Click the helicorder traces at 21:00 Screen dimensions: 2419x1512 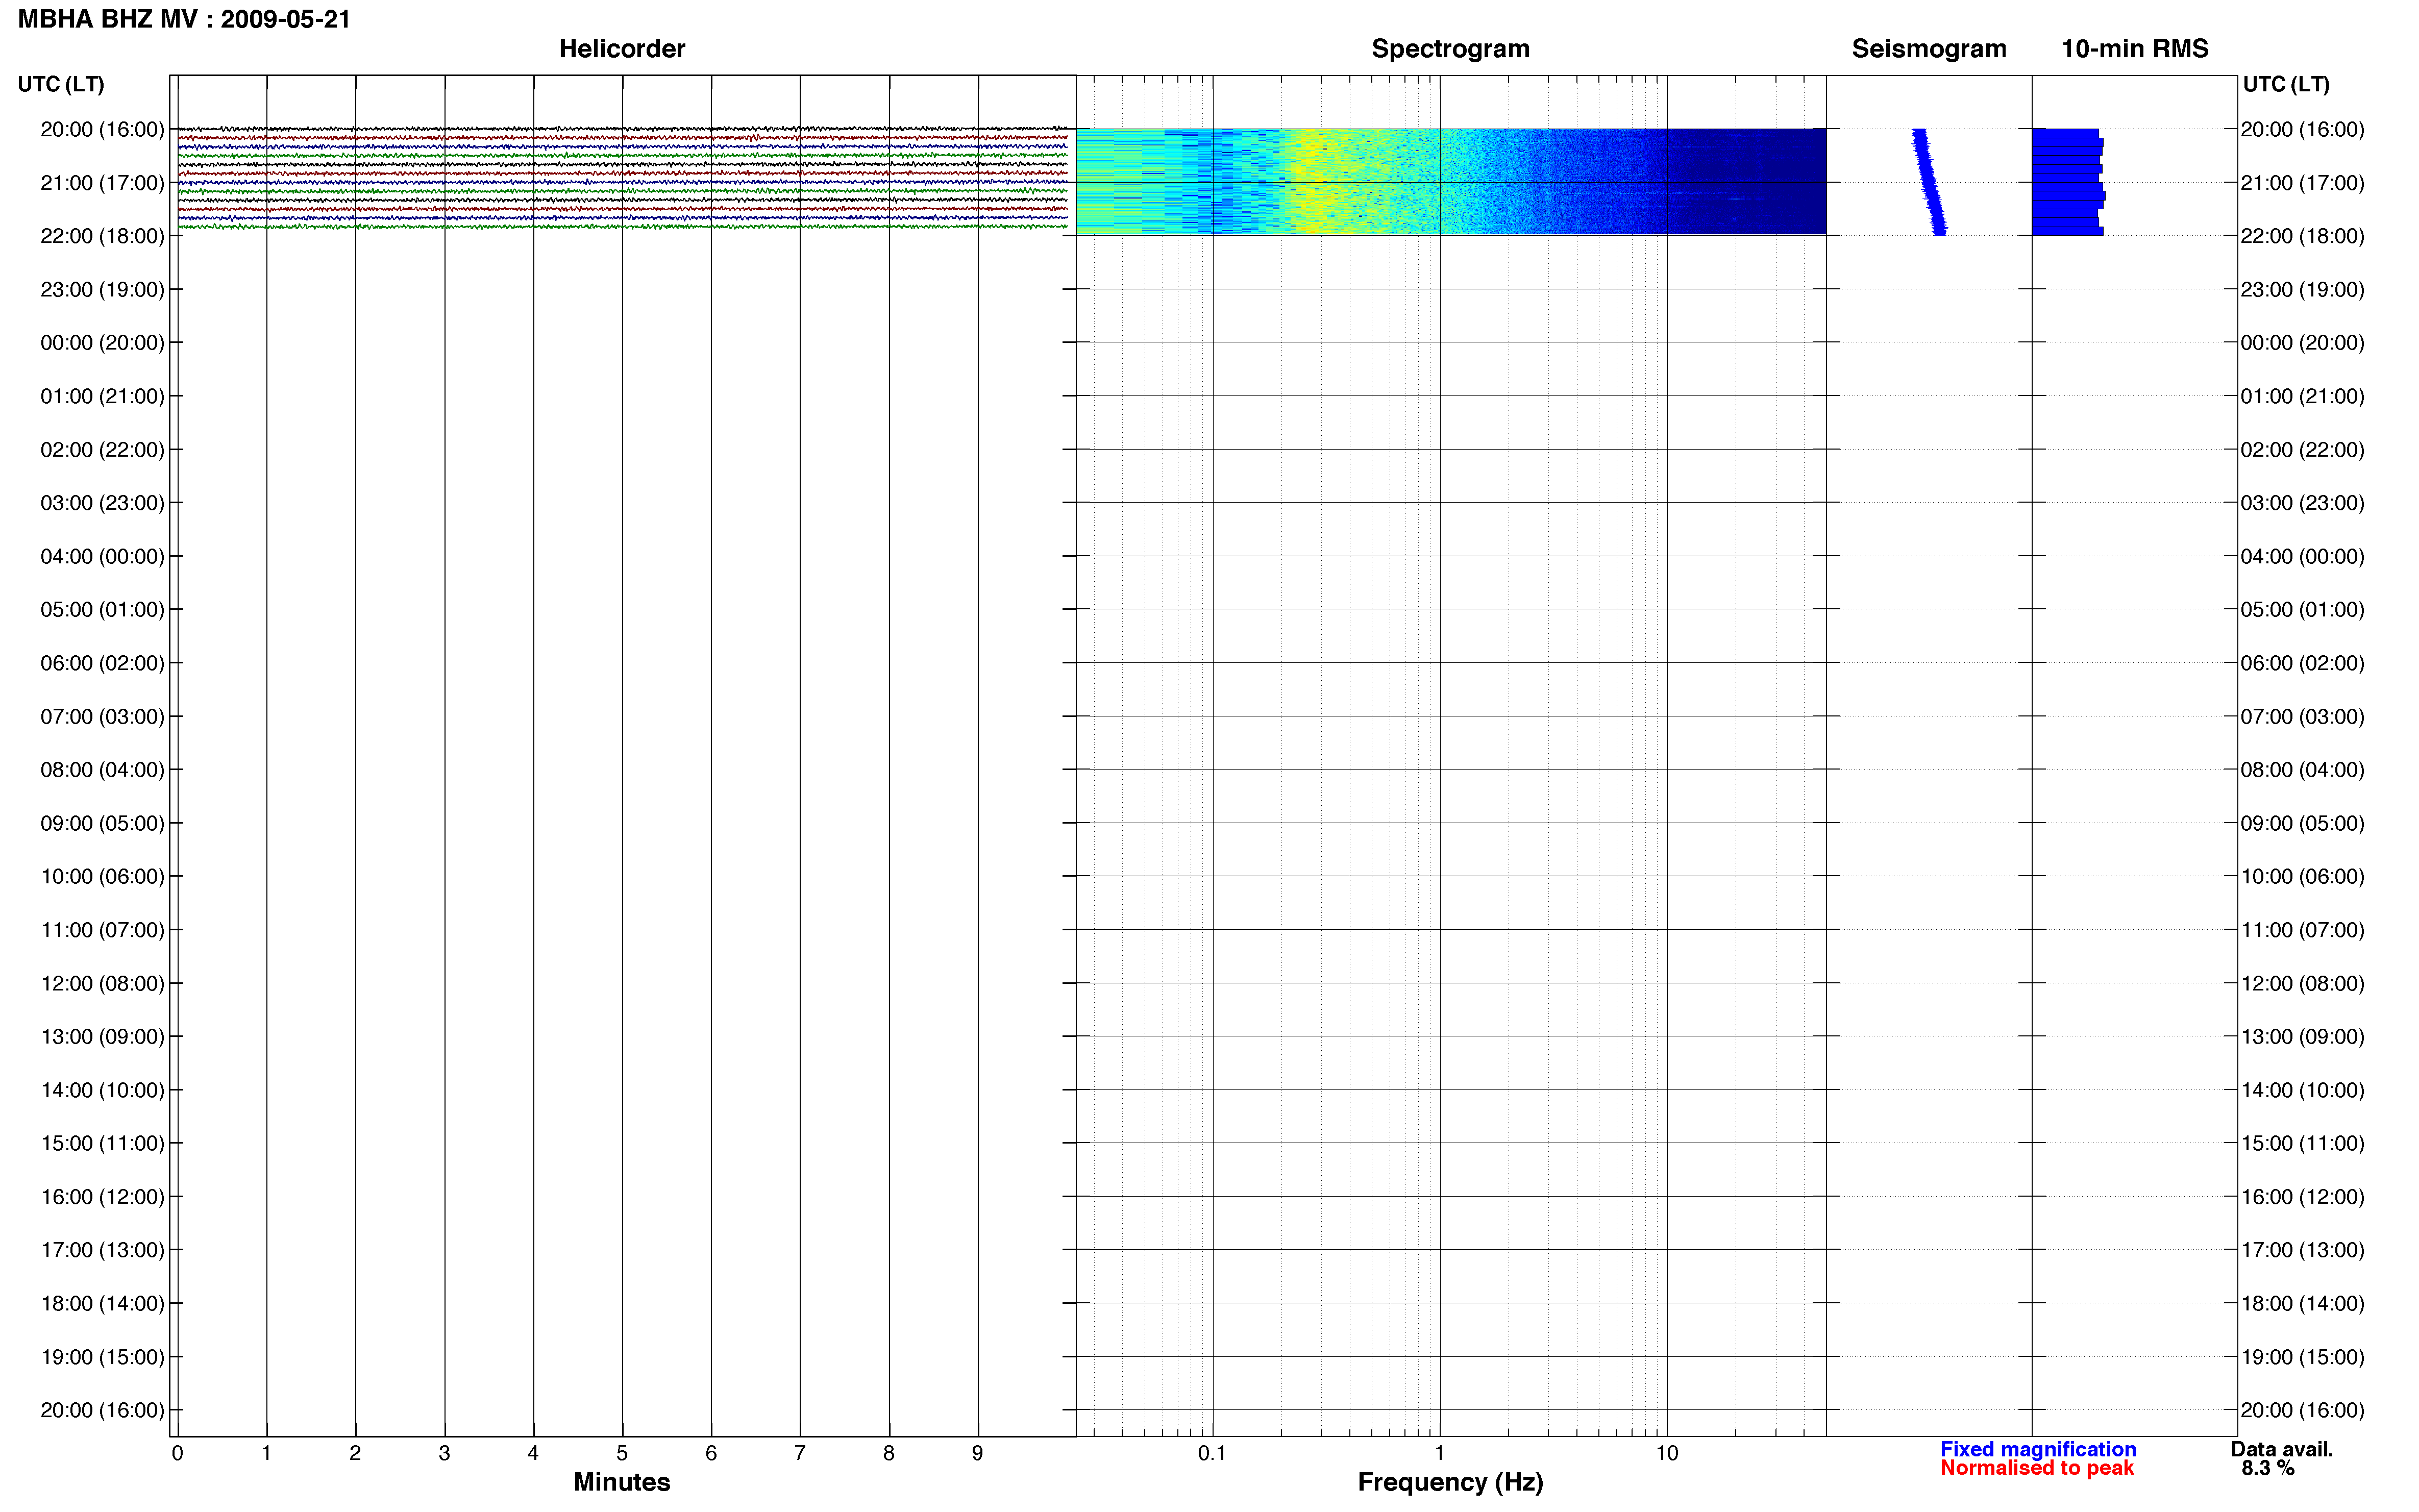[622, 182]
